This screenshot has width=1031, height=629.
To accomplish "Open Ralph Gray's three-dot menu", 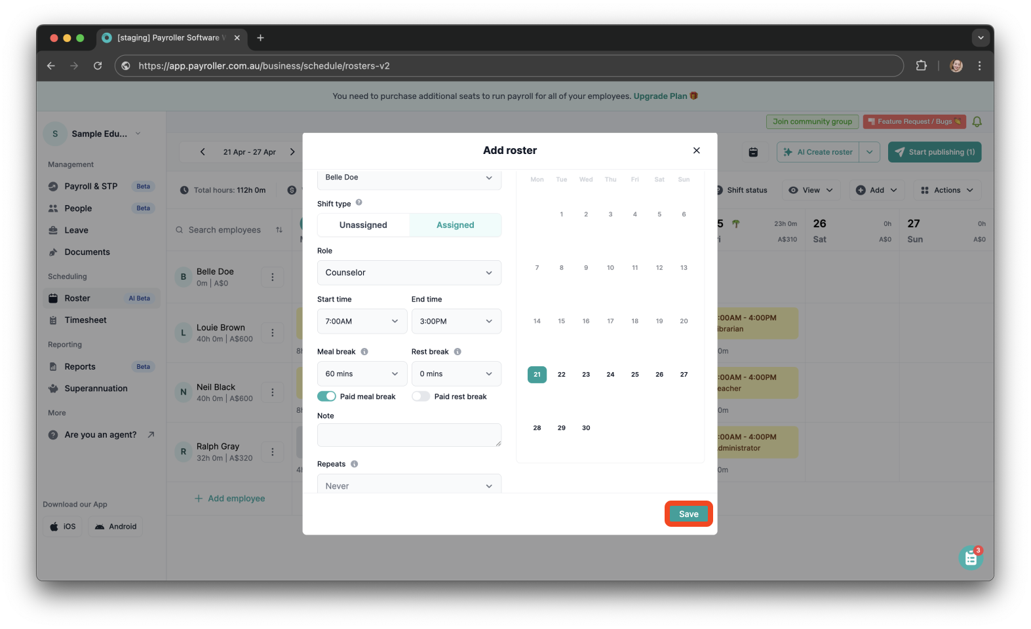I will pyautogui.click(x=273, y=452).
